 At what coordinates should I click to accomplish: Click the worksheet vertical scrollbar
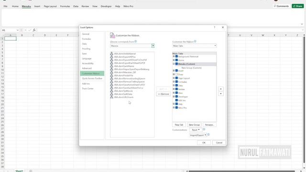pos(304,99)
